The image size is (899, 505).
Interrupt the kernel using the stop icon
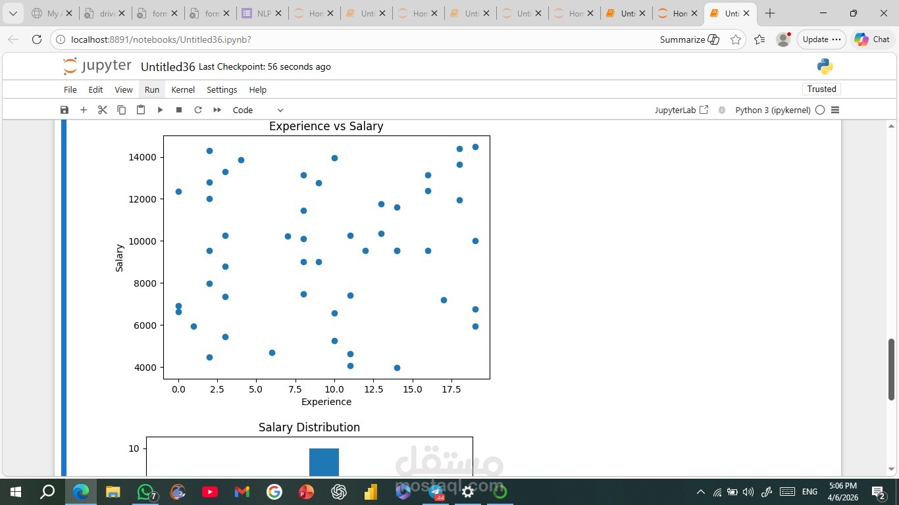(178, 110)
